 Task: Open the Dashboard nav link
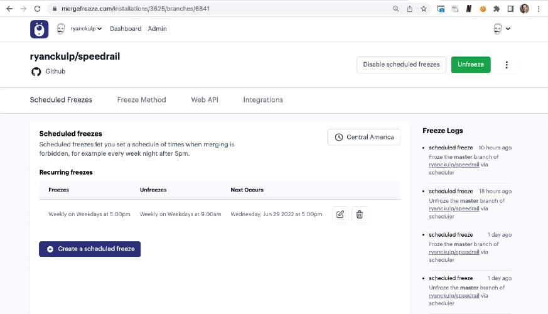click(126, 29)
